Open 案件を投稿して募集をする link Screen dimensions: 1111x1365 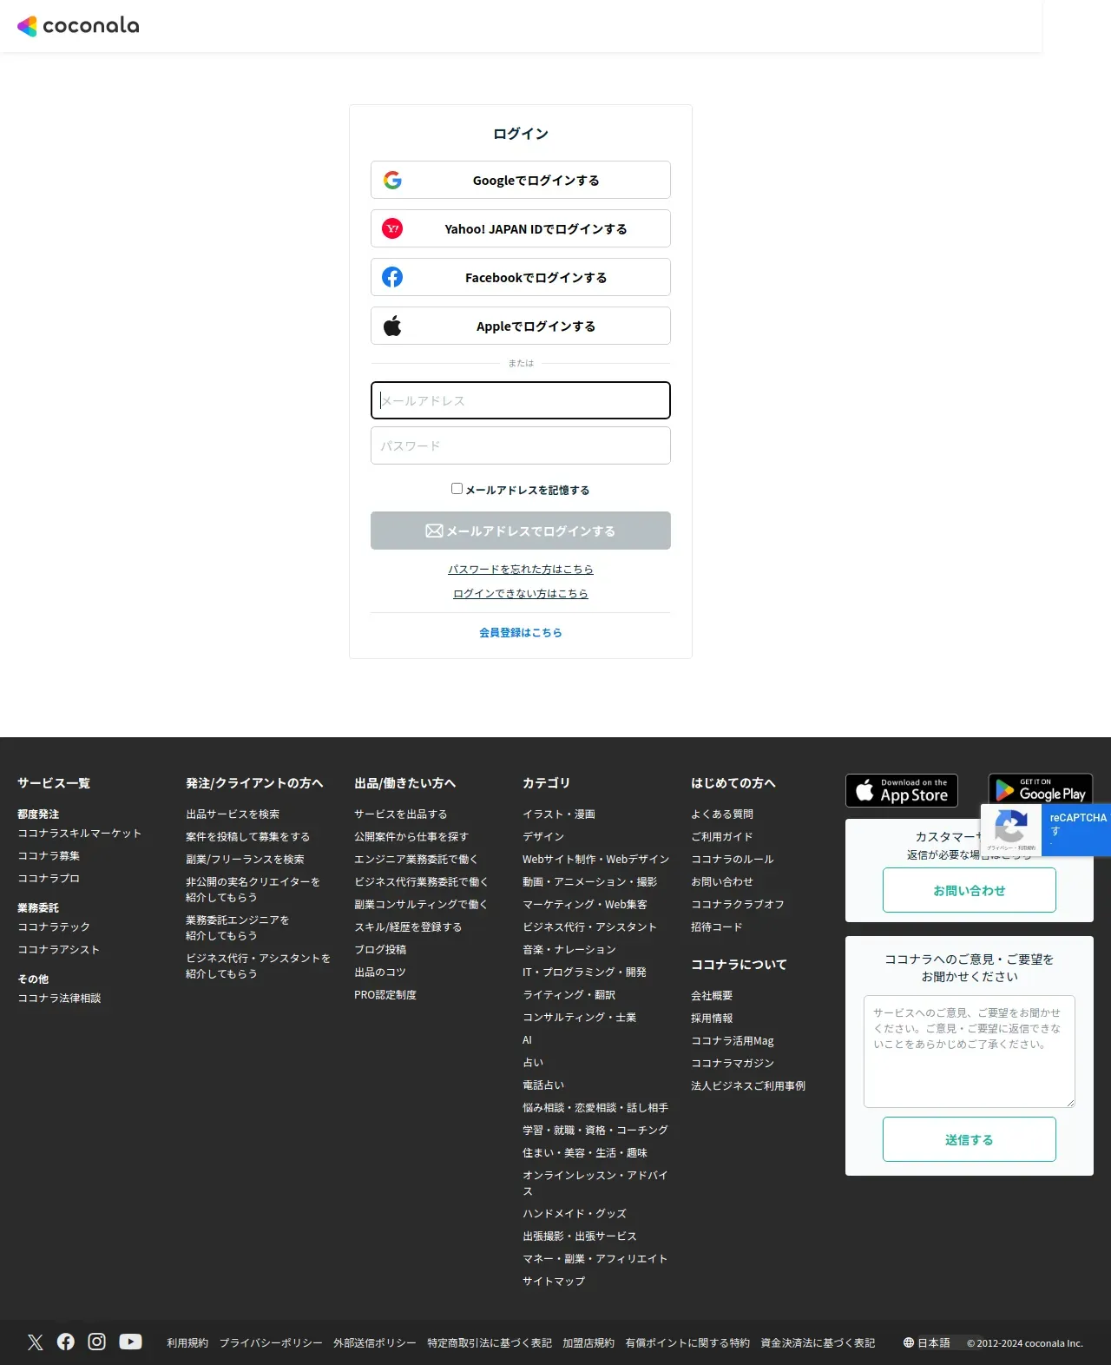247,837
